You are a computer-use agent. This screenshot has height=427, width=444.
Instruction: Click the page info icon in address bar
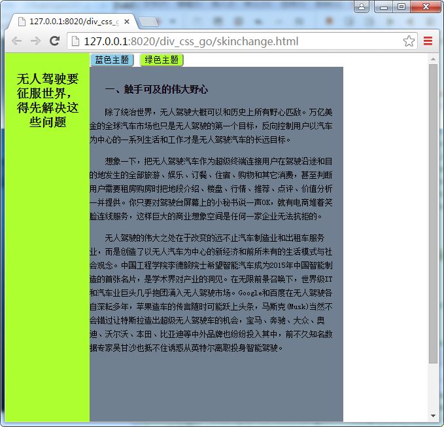click(76, 41)
